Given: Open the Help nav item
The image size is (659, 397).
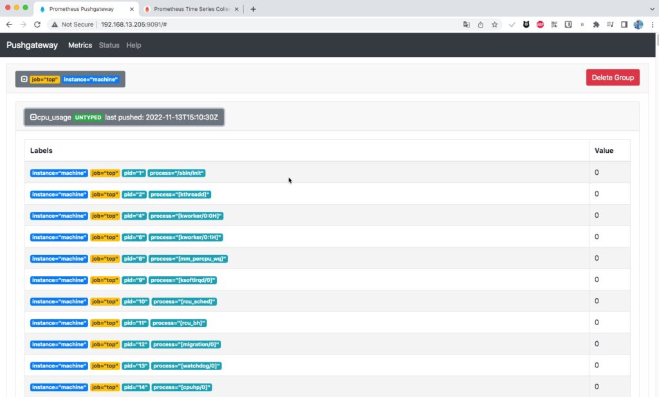Looking at the screenshot, I should [134, 45].
